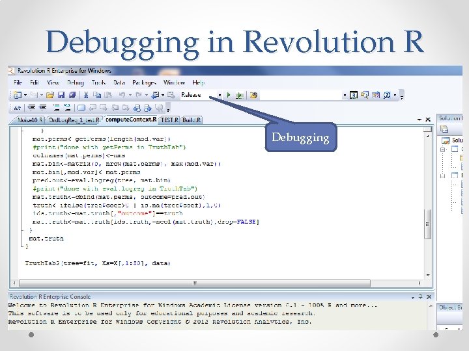Image resolution: width=469 pixels, height=351 pixels.
Task: Open the Find combo box dropdown arrow
Action: coord(345,95)
